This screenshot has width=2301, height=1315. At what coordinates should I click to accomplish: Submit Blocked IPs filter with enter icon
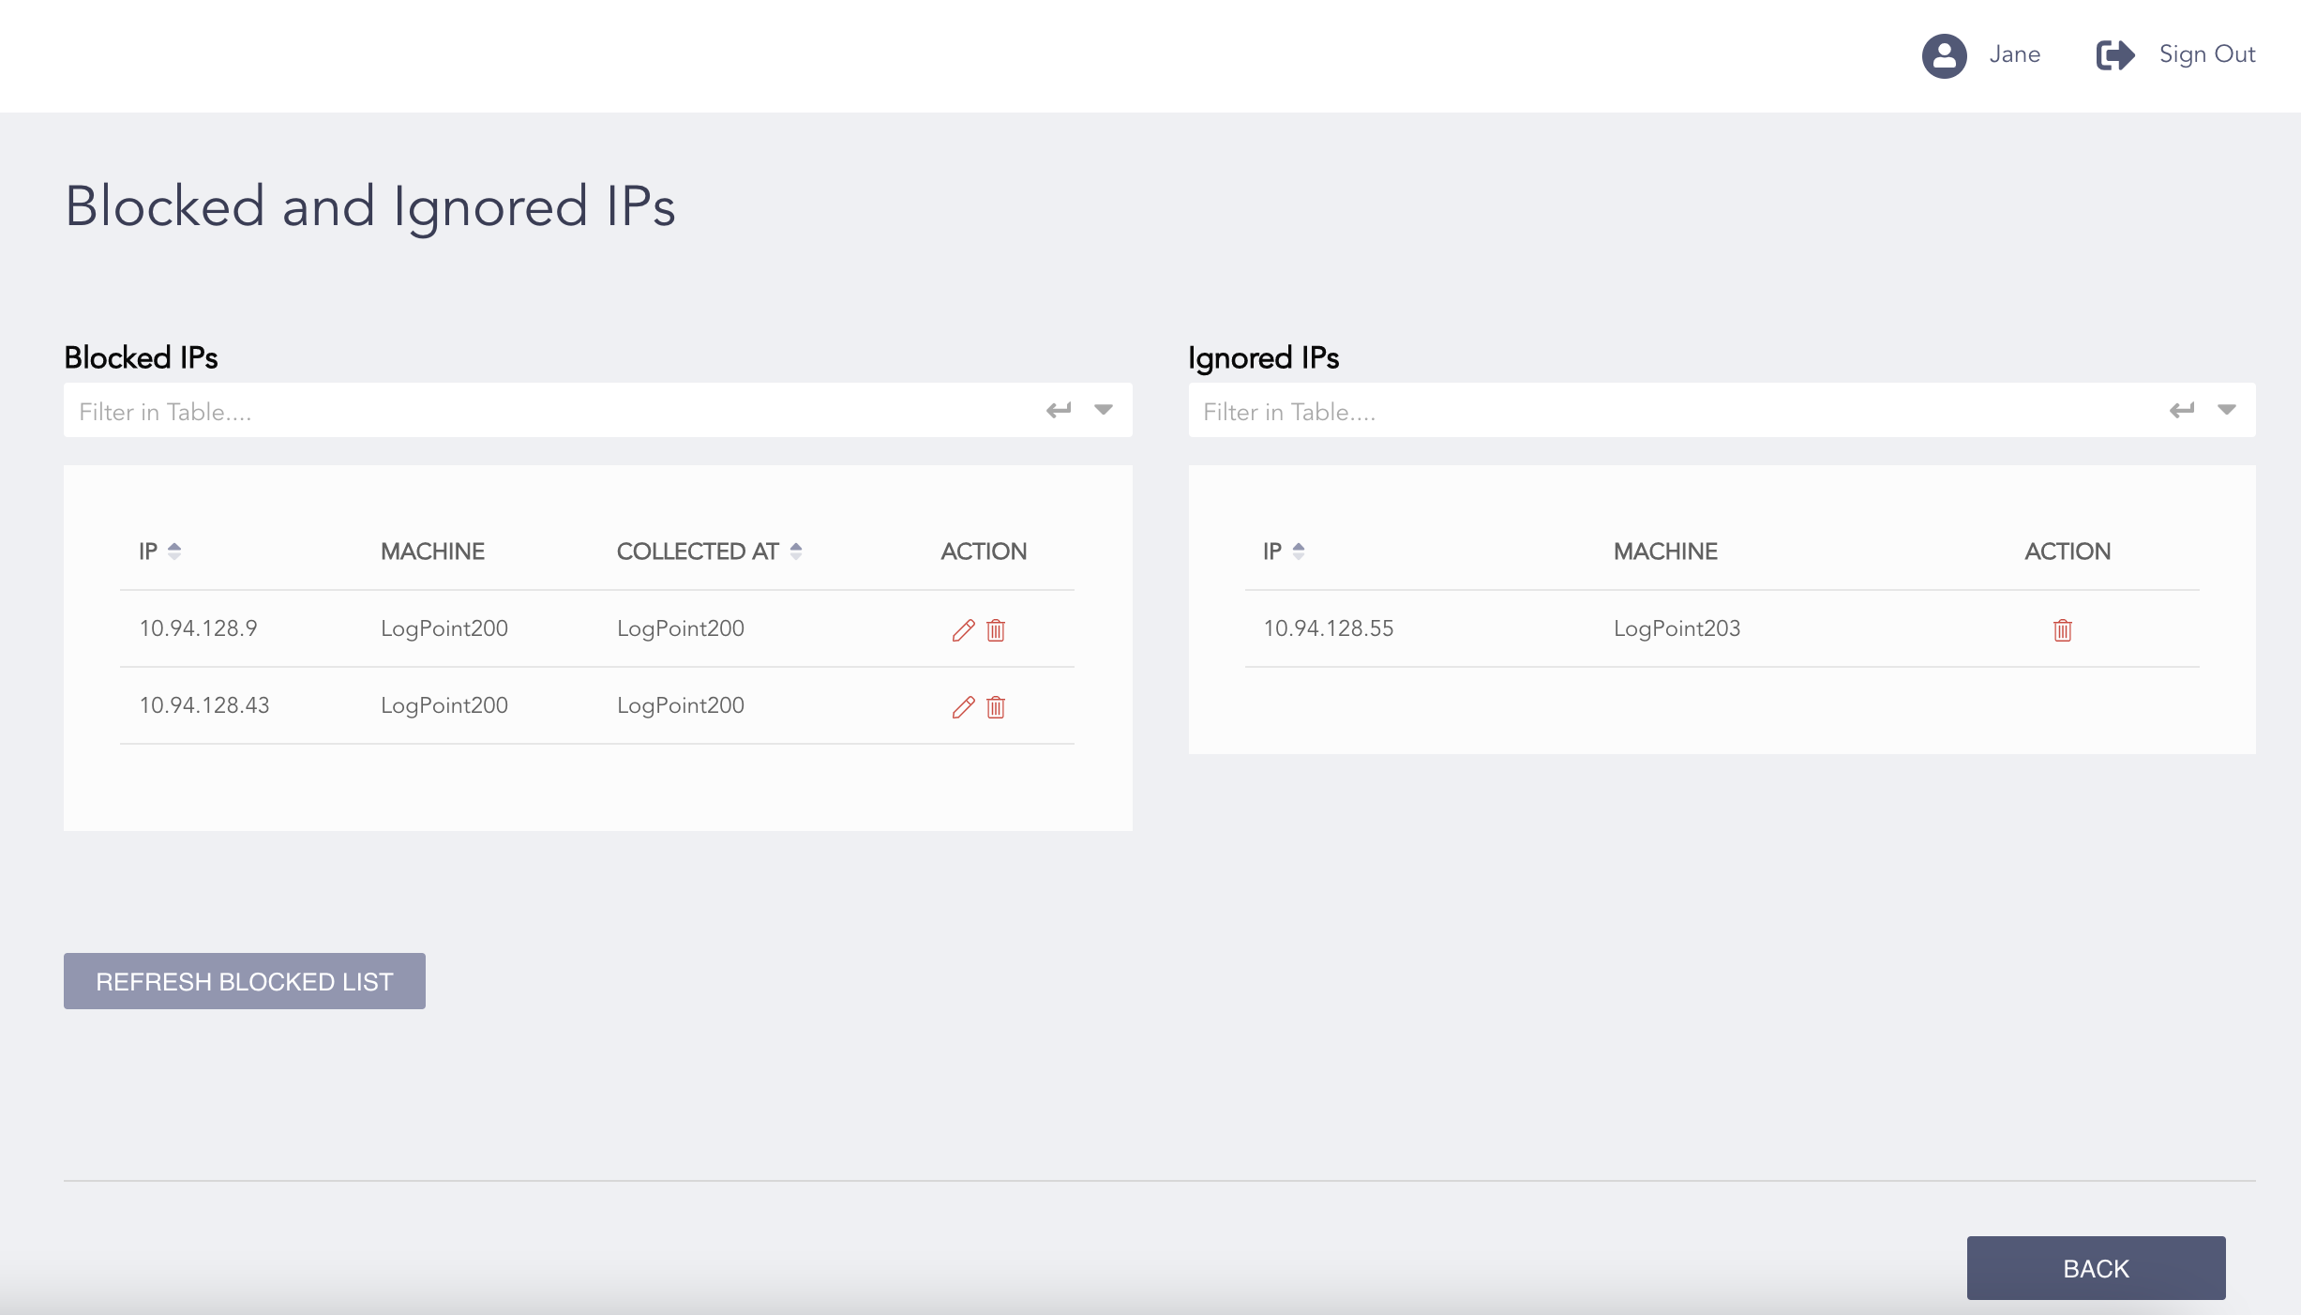pyautogui.click(x=1059, y=410)
